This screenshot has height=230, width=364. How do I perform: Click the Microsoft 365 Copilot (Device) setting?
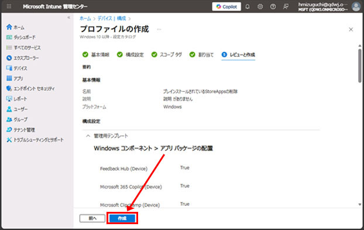pyautogui.click(x=131, y=187)
